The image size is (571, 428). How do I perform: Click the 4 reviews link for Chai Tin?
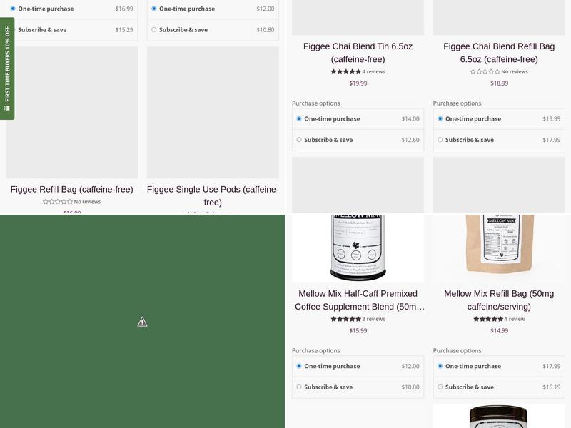[x=373, y=72]
